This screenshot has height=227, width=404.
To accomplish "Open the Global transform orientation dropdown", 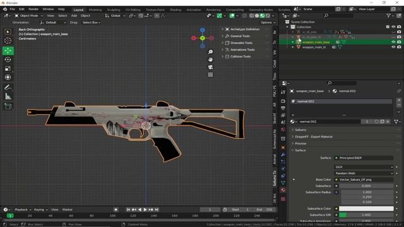I will [x=115, y=16].
